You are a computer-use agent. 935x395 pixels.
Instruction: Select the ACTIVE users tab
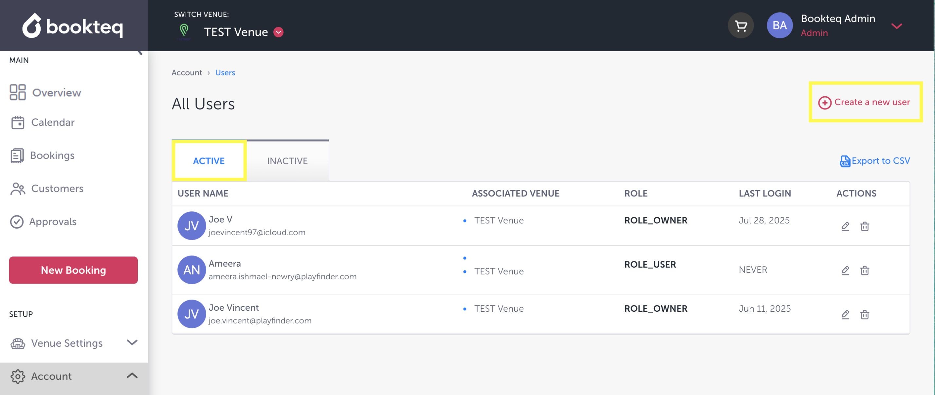tap(209, 161)
